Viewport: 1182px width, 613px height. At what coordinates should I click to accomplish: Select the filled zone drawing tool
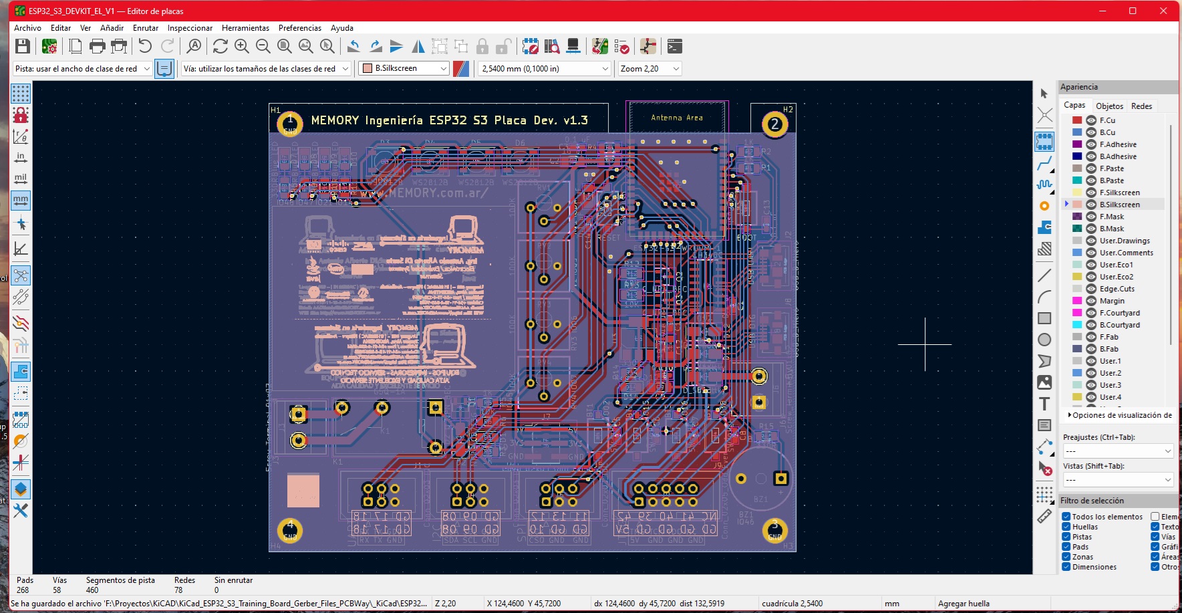(x=1044, y=227)
